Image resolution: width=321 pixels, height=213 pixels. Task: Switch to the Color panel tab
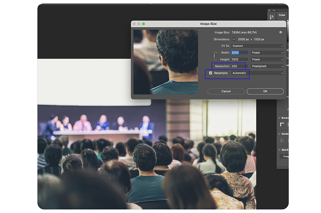tap(282, 15)
